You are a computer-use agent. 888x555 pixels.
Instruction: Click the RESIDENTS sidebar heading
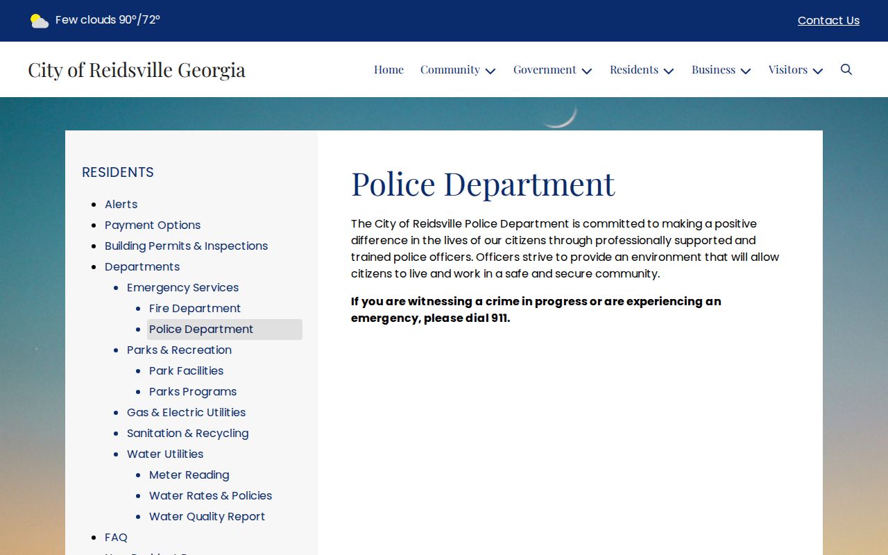(118, 172)
